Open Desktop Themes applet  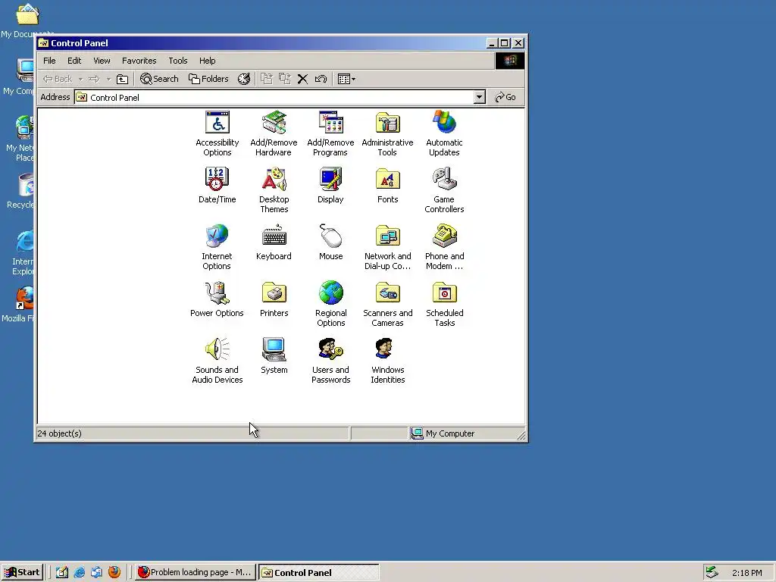274,190
